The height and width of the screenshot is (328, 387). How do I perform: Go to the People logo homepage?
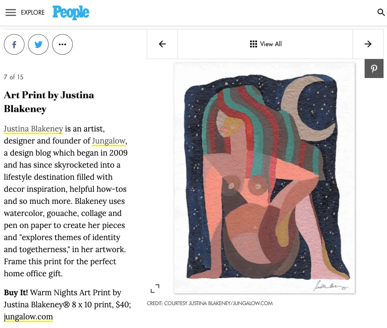[x=71, y=12]
